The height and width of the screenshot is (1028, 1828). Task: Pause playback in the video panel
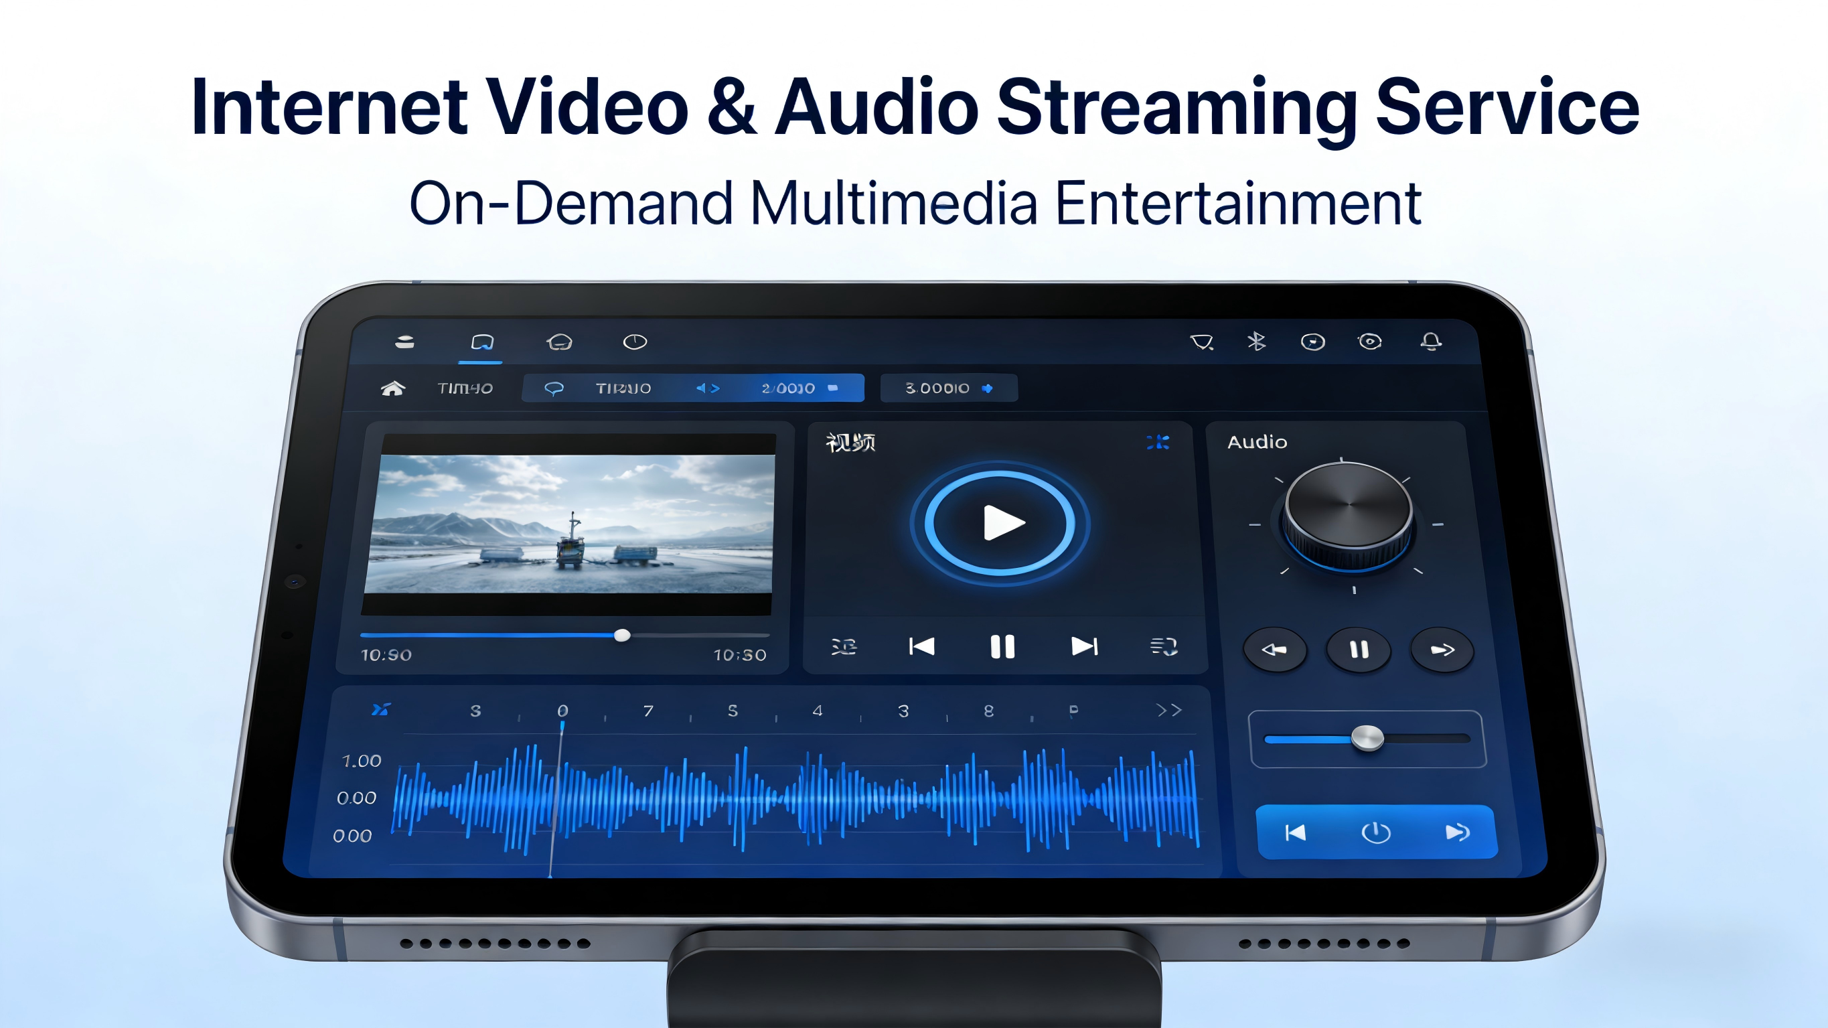[1002, 646]
